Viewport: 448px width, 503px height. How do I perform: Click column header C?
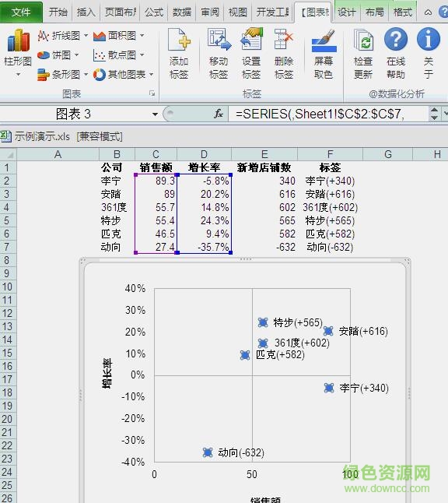(156, 154)
